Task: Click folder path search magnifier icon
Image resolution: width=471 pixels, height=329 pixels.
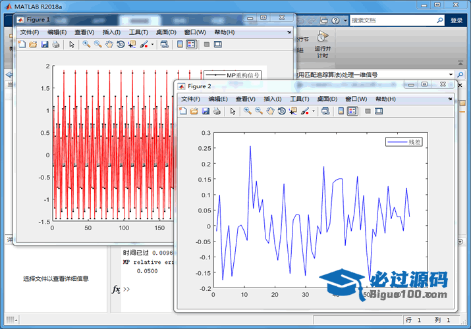Action: tap(460, 74)
